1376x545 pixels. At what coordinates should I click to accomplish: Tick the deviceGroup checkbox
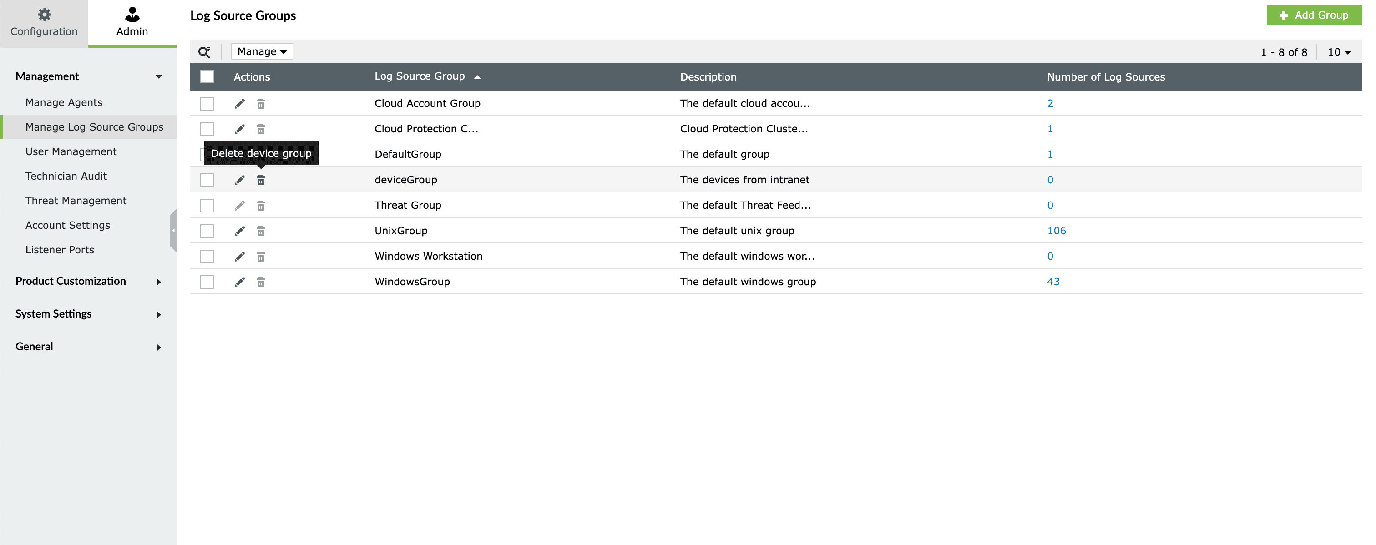pos(207,180)
